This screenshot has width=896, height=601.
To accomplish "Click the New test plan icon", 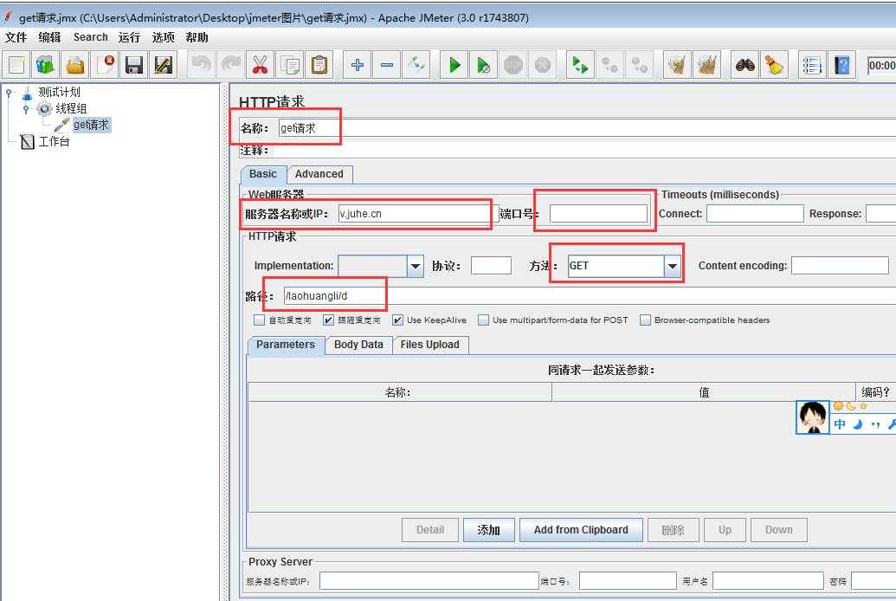I will pyautogui.click(x=16, y=65).
